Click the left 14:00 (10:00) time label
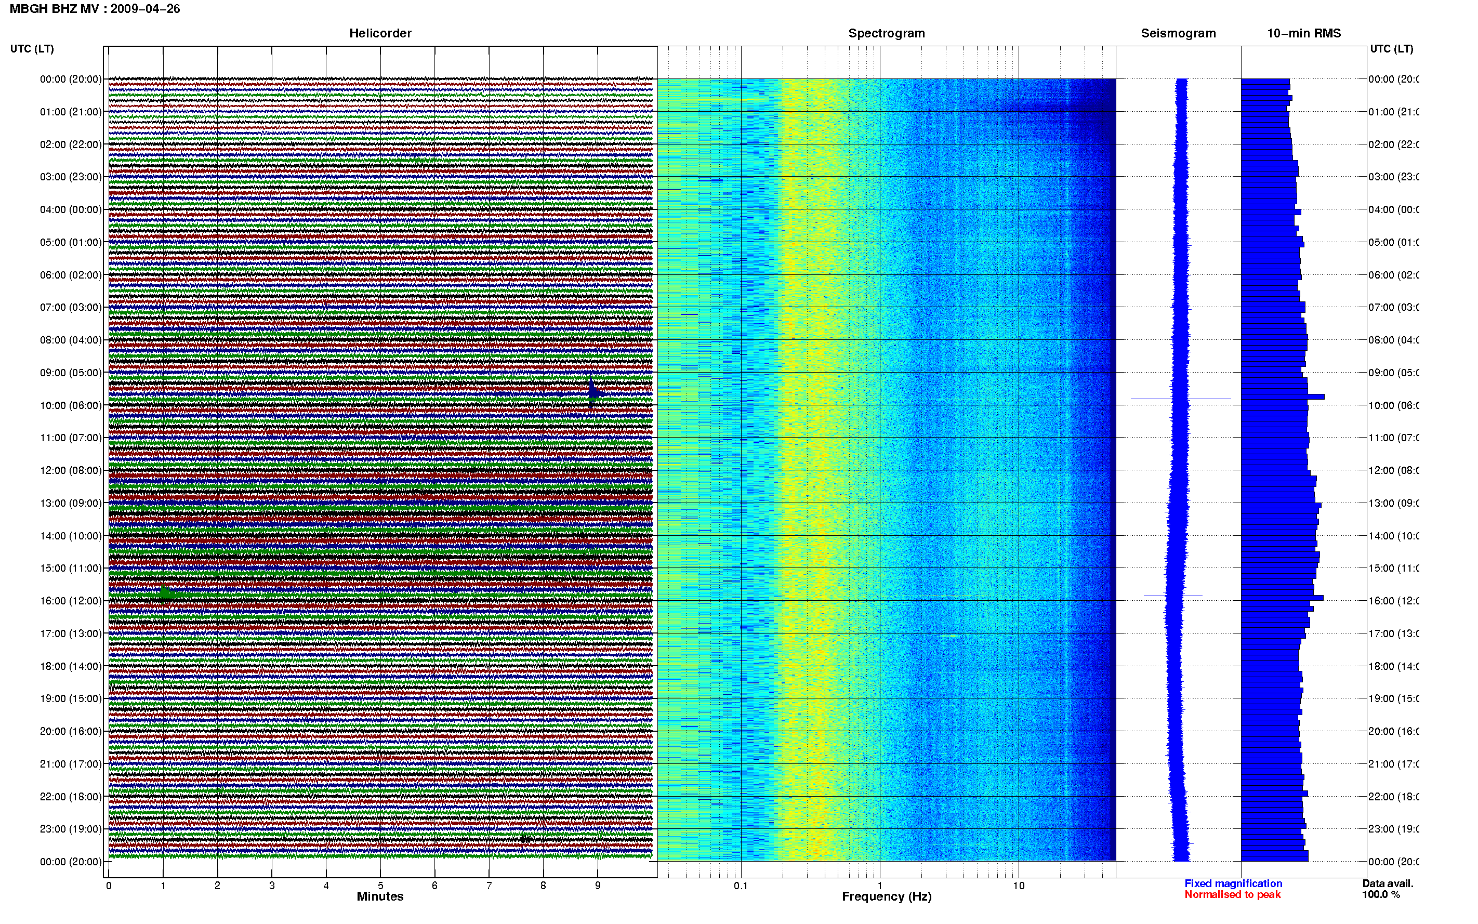 [71, 536]
